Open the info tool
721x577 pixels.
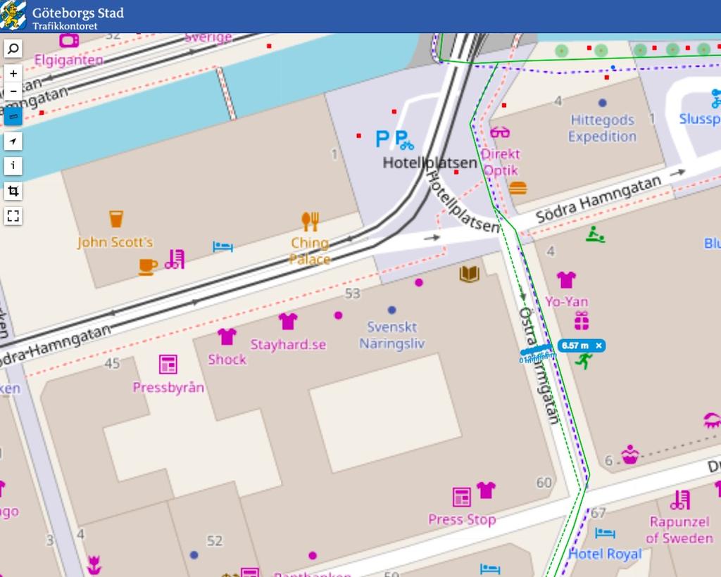(13, 165)
